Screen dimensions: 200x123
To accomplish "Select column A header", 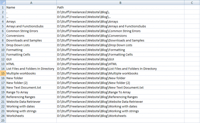I will click(31, 3).
